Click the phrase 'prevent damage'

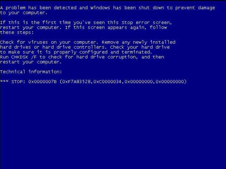point(195,8)
